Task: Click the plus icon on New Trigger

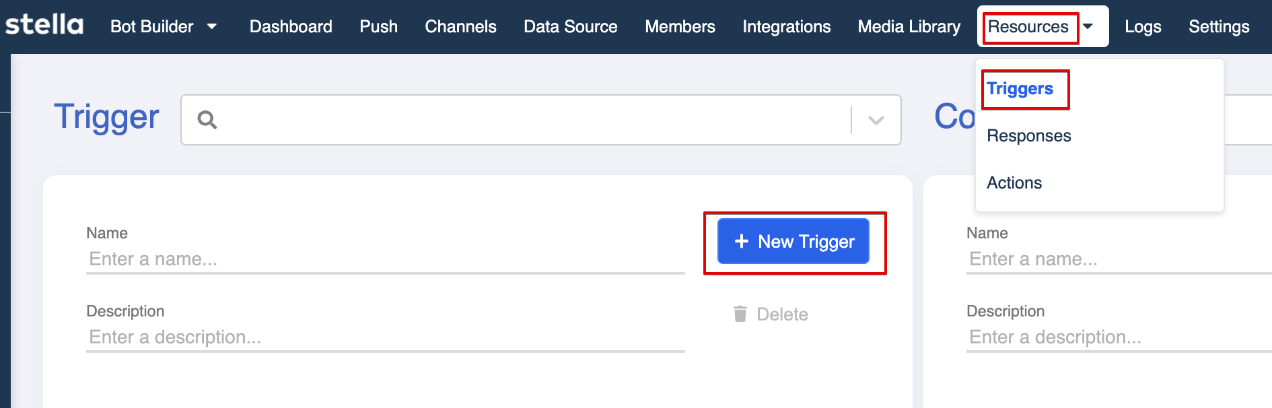Action: tap(741, 241)
